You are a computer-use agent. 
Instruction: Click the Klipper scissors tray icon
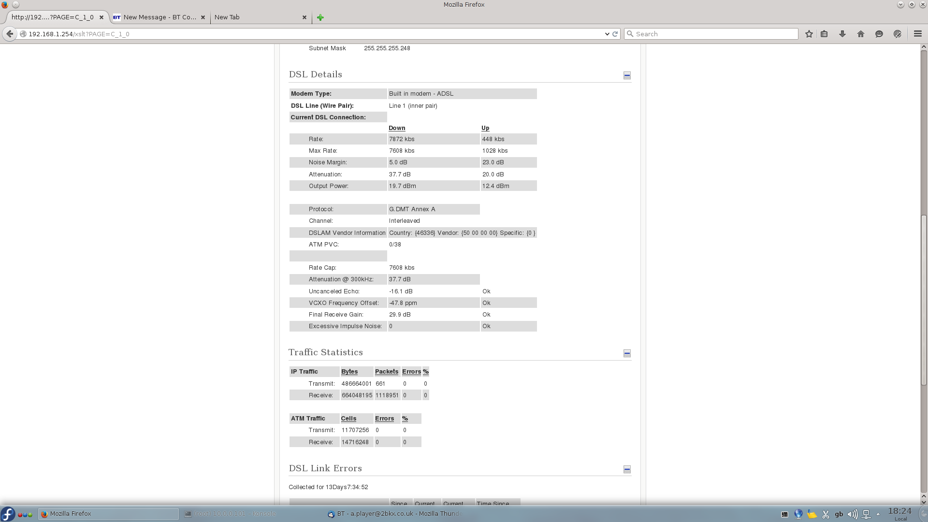point(826,514)
